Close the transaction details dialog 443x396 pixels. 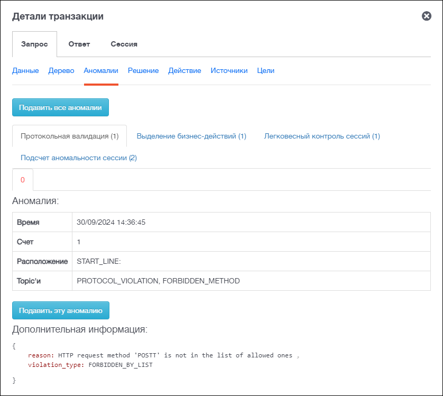tap(426, 16)
